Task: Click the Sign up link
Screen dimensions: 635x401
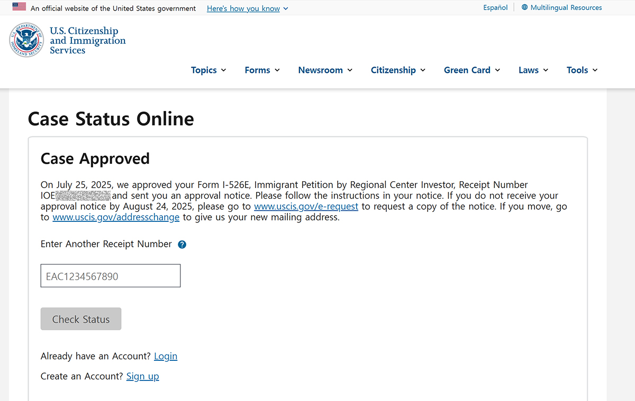Action: 142,376
